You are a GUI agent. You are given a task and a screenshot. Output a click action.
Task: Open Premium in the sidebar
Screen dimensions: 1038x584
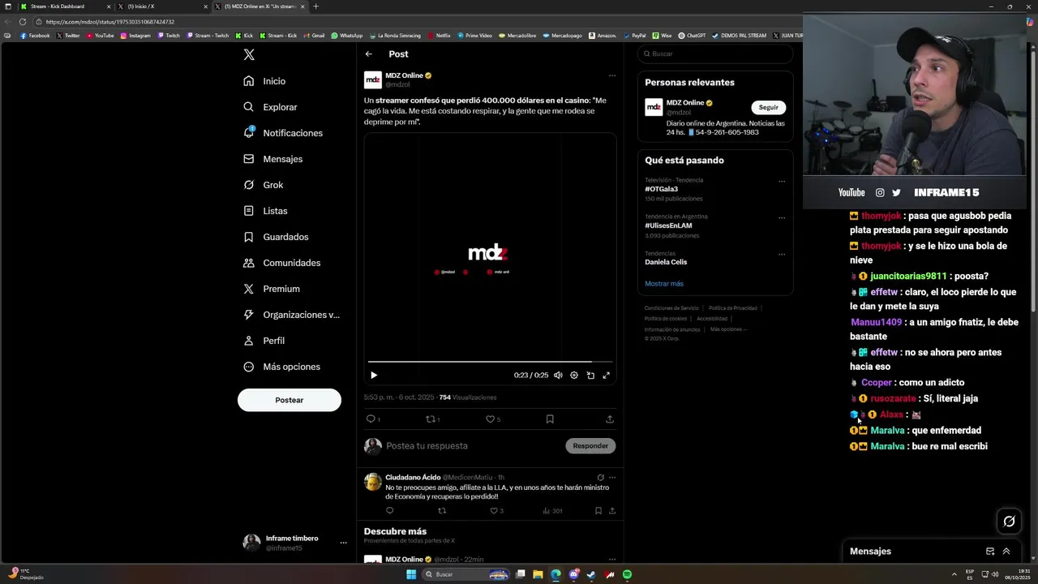tap(271, 289)
